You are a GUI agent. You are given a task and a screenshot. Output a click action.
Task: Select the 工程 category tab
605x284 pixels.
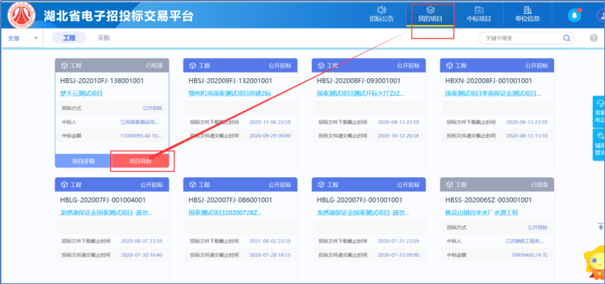point(69,38)
